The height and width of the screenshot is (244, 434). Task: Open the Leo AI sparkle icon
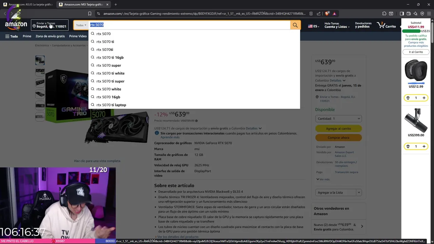[415, 14]
